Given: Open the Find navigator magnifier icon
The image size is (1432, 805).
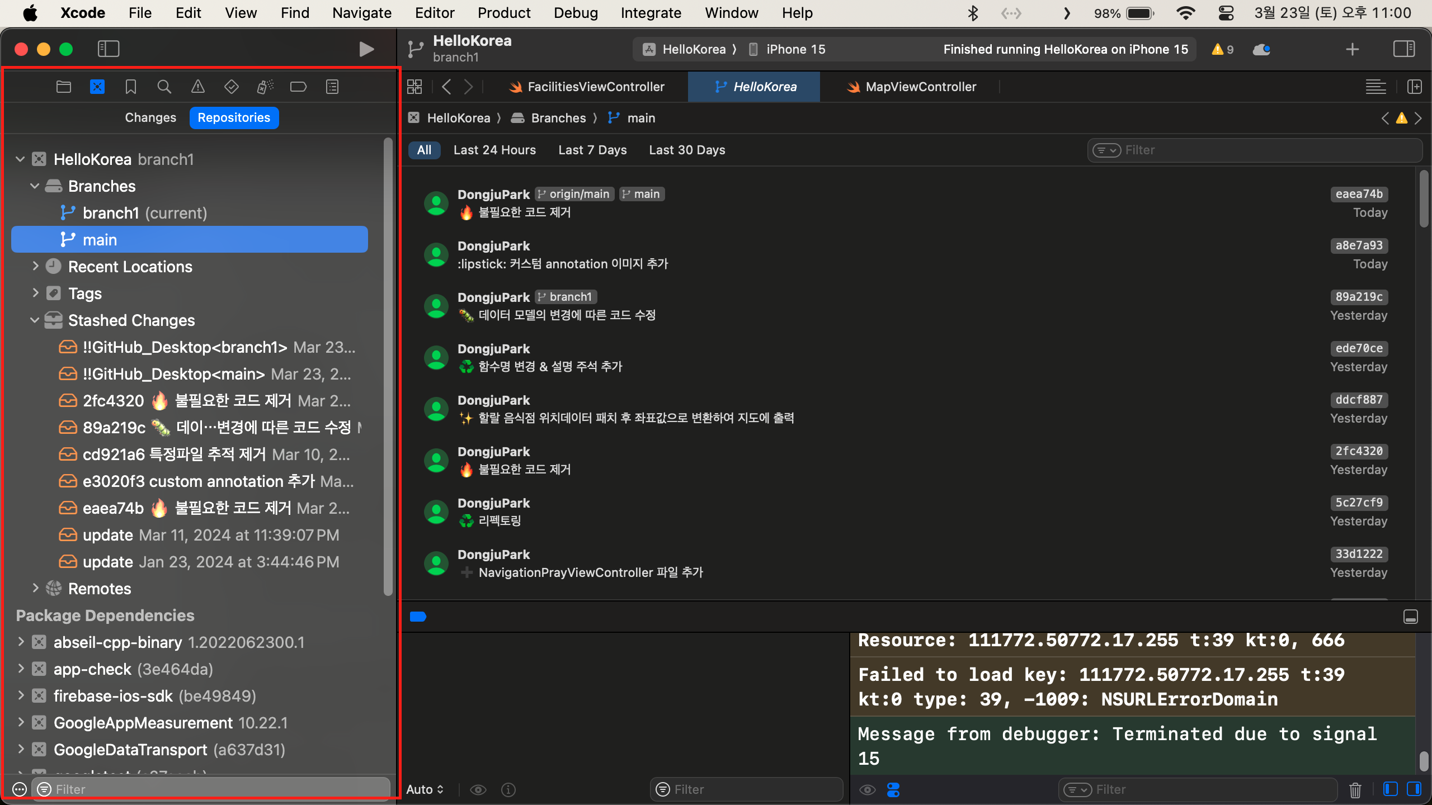Looking at the screenshot, I should pos(164,87).
